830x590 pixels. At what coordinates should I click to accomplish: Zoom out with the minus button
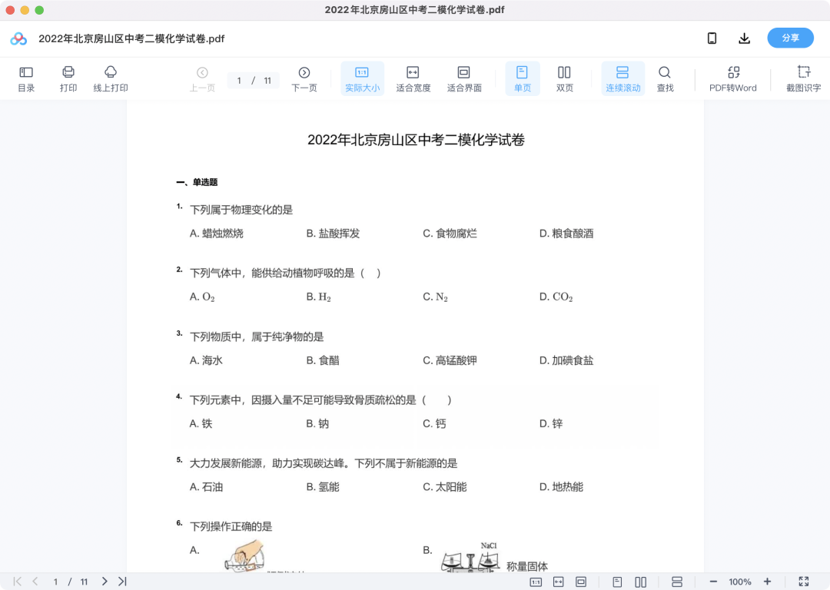(713, 582)
